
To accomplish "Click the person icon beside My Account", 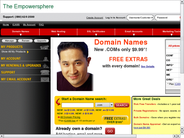I will (46, 59).
